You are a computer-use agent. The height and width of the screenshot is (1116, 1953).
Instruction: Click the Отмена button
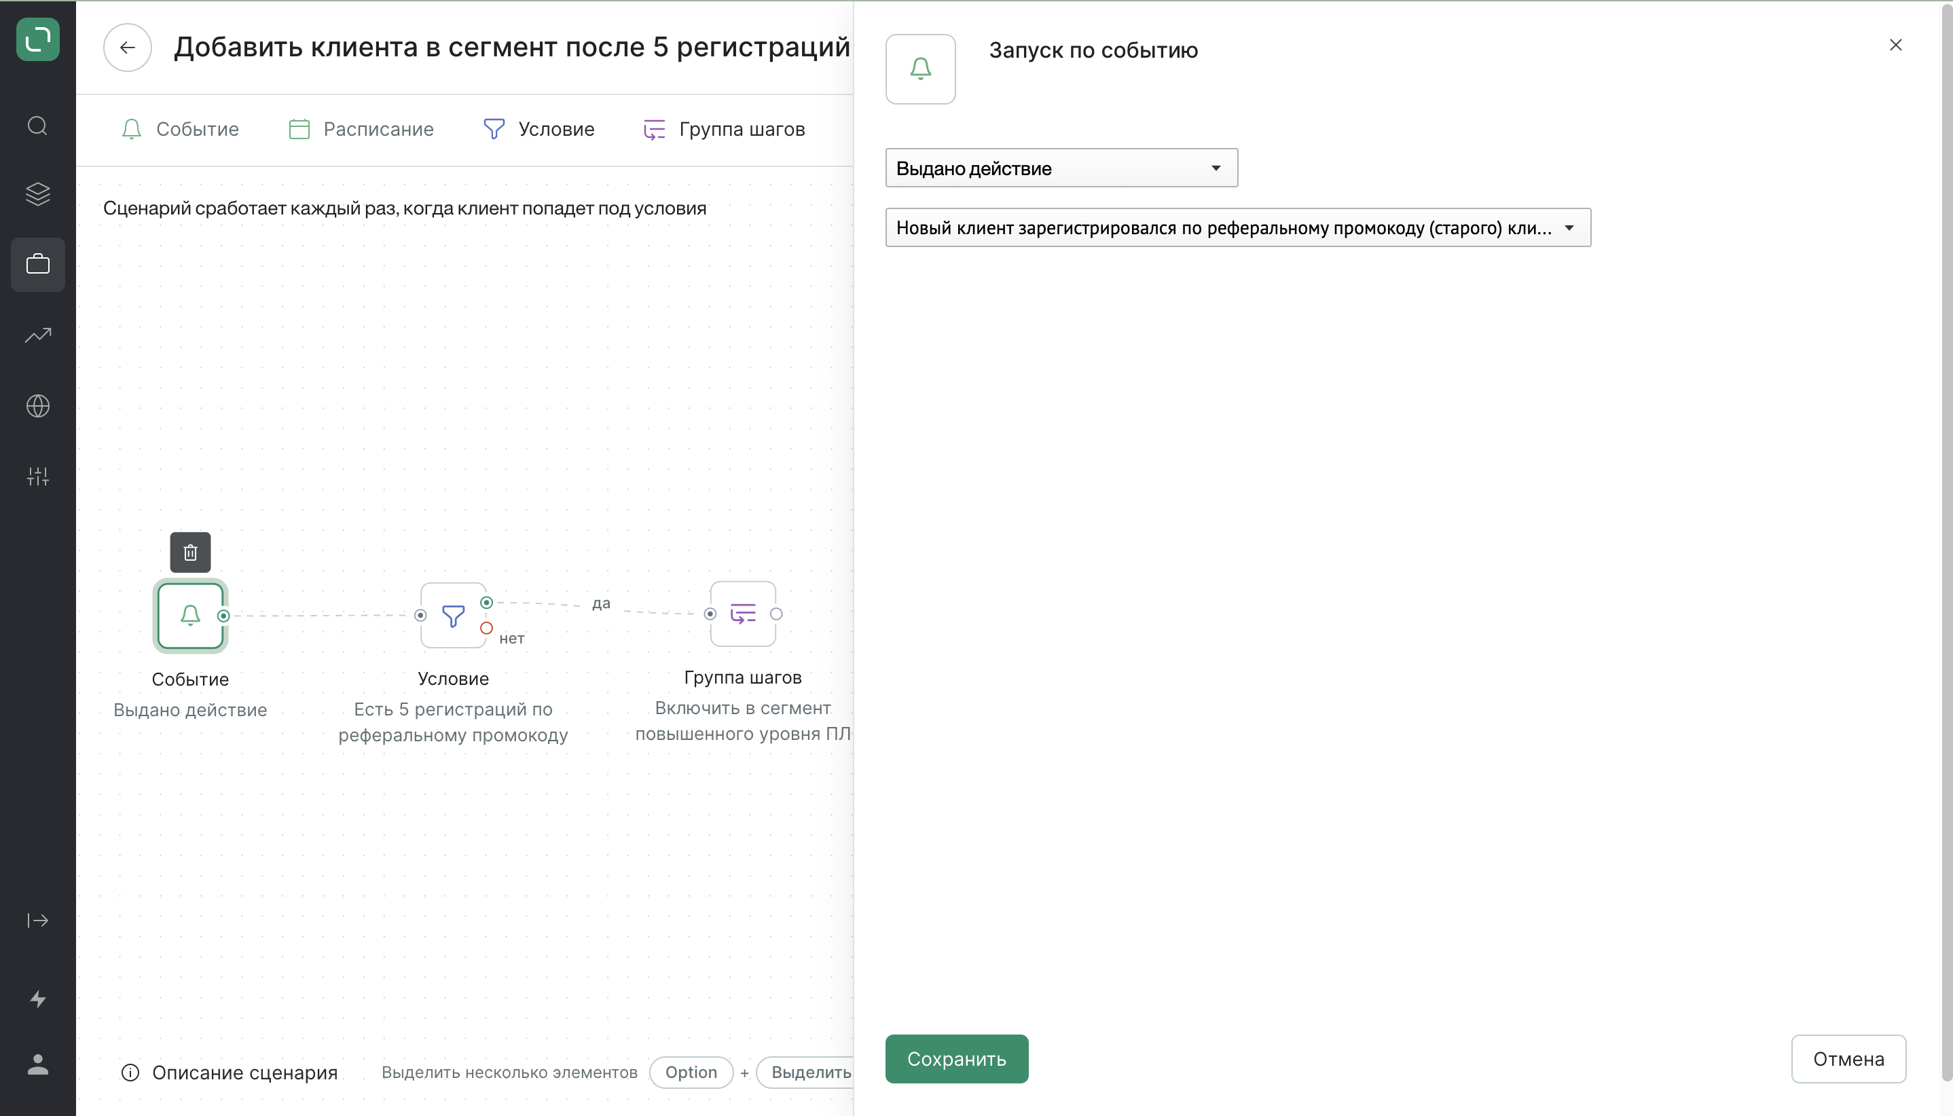(1848, 1058)
